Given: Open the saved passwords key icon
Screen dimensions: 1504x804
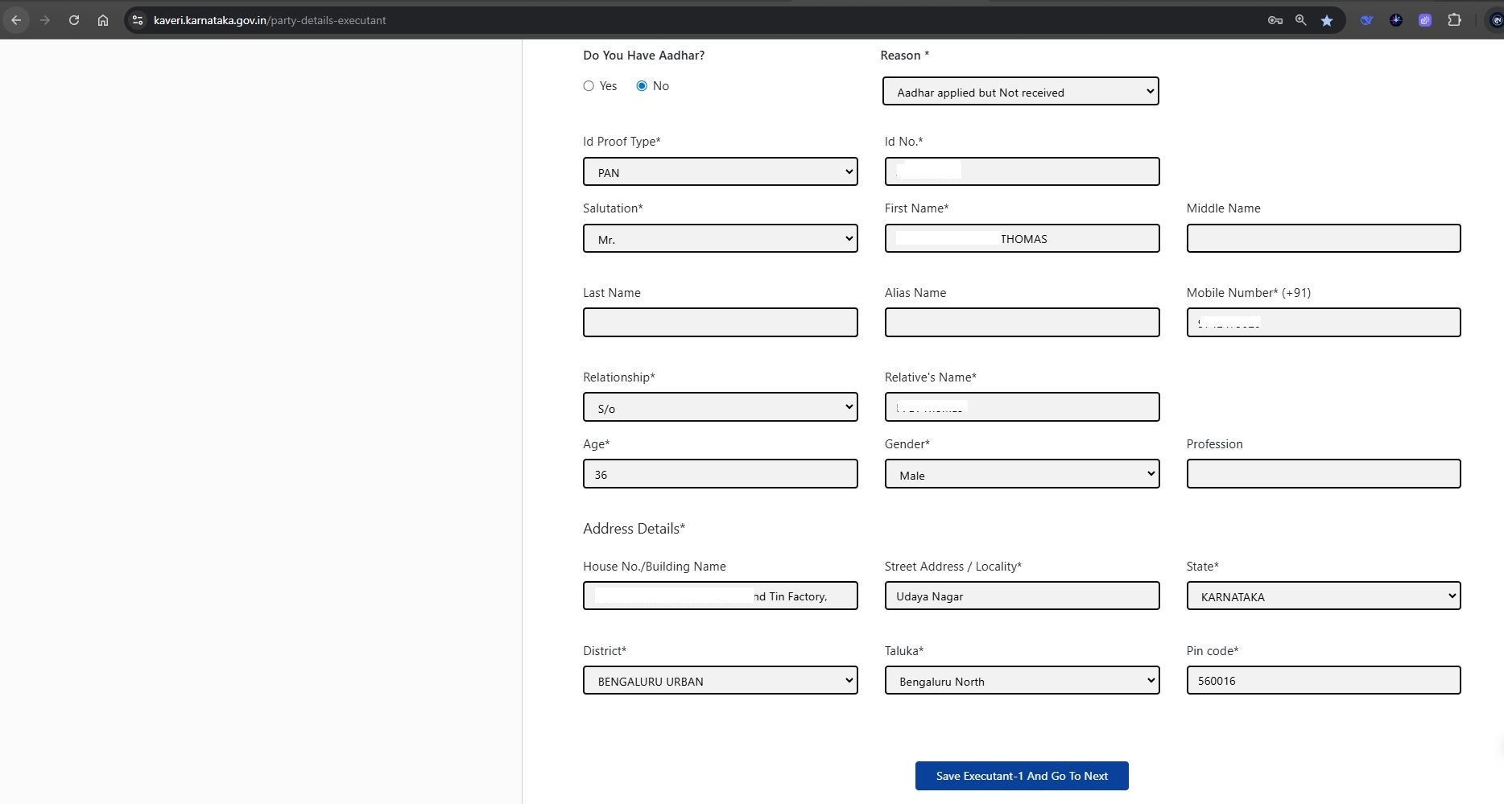Looking at the screenshot, I should [1275, 20].
